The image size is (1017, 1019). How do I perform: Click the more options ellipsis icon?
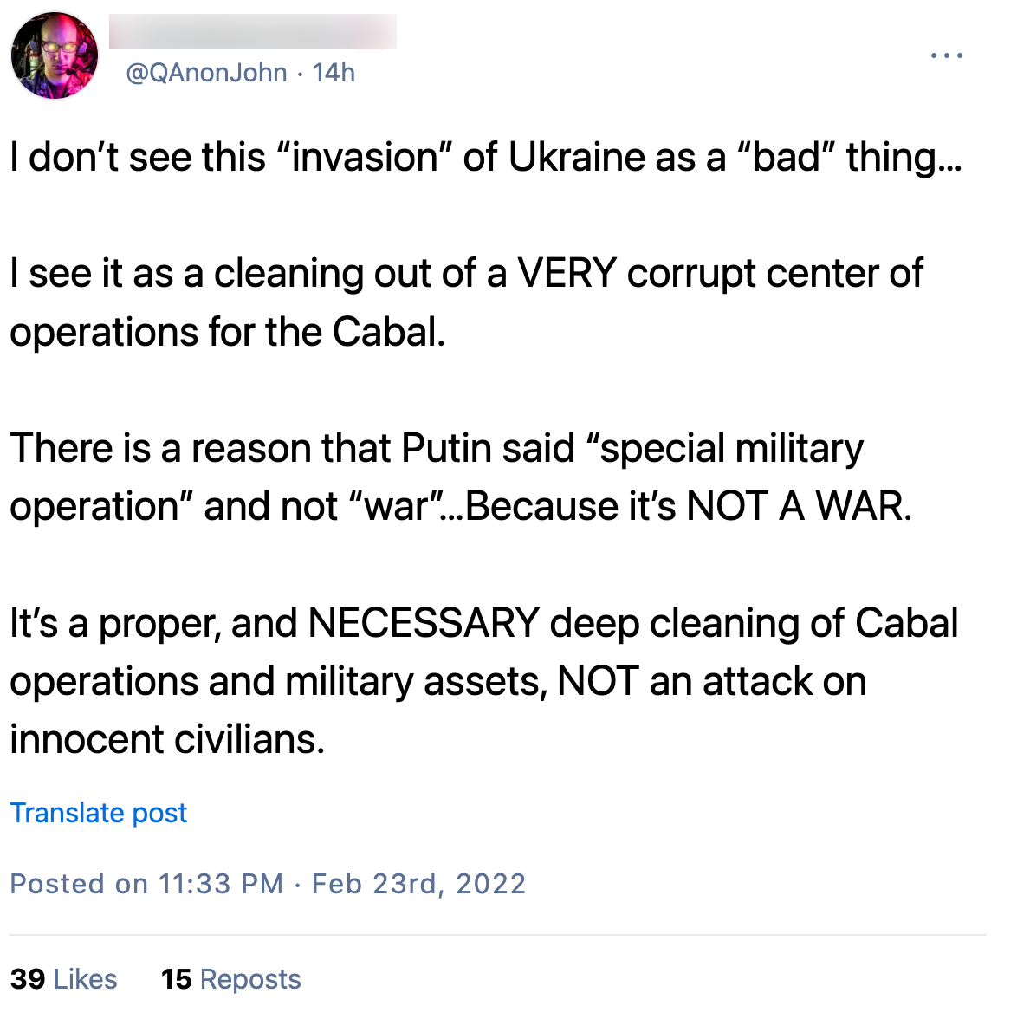click(947, 55)
